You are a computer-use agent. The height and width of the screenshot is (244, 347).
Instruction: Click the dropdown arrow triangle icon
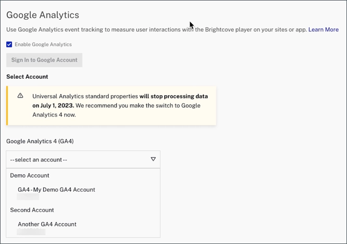coord(153,159)
